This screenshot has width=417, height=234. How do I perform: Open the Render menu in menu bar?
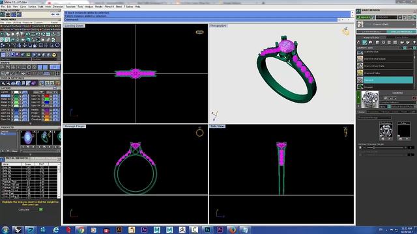pyautogui.click(x=98, y=6)
